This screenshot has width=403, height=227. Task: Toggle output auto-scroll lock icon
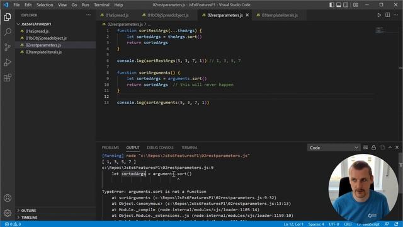click(x=373, y=148)
